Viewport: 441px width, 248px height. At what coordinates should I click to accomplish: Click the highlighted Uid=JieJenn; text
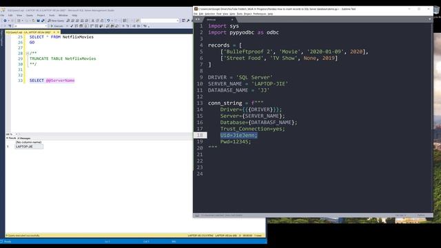[238, 135]
